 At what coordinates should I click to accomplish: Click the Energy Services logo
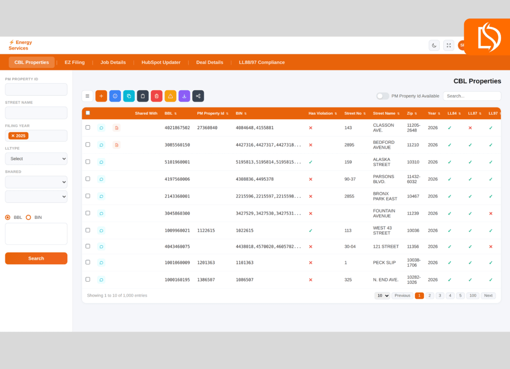(20, 45)
